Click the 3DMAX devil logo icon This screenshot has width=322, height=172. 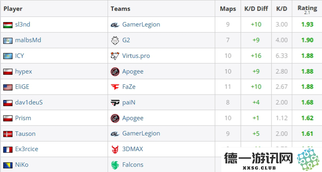point(115,149)
